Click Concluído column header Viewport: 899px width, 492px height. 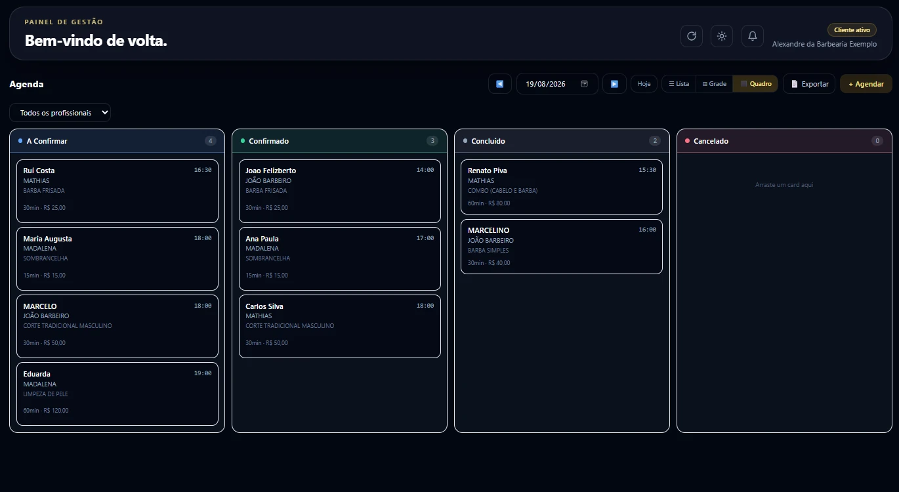click(562, 141)
